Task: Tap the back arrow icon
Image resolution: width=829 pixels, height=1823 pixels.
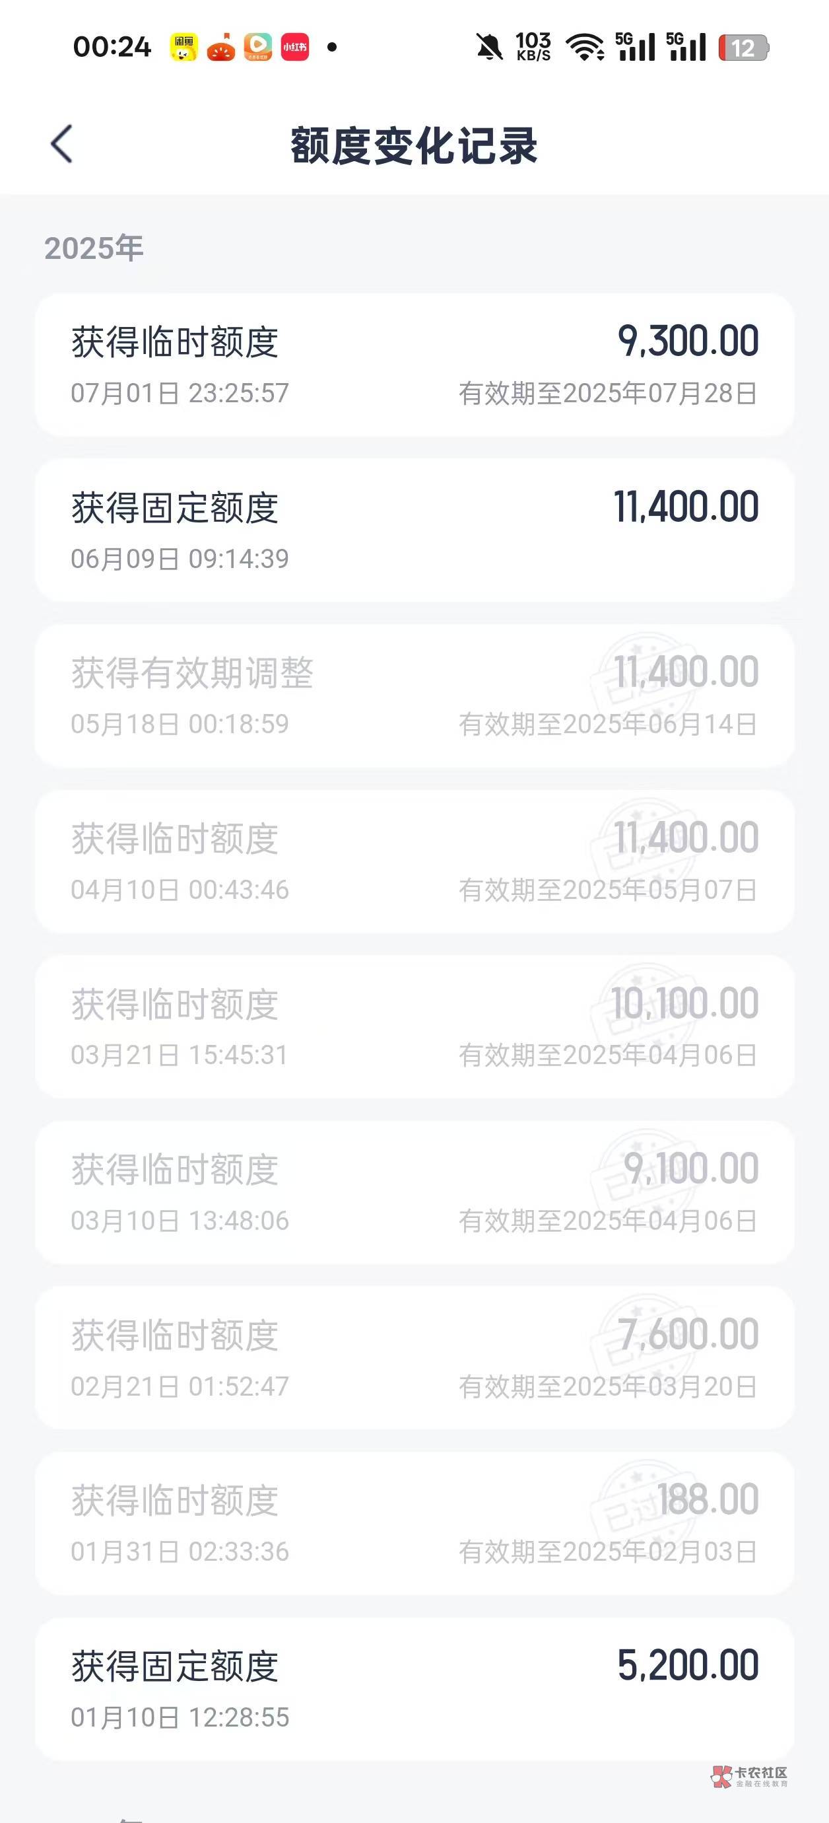Action: tap(62, 145)
